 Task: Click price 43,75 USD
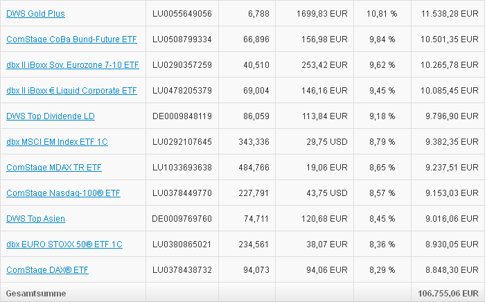click(x=327, y=193)
